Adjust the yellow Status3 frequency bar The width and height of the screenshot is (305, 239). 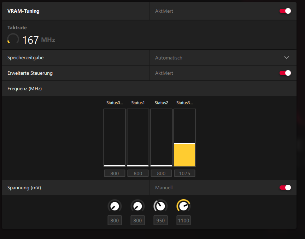184,138
